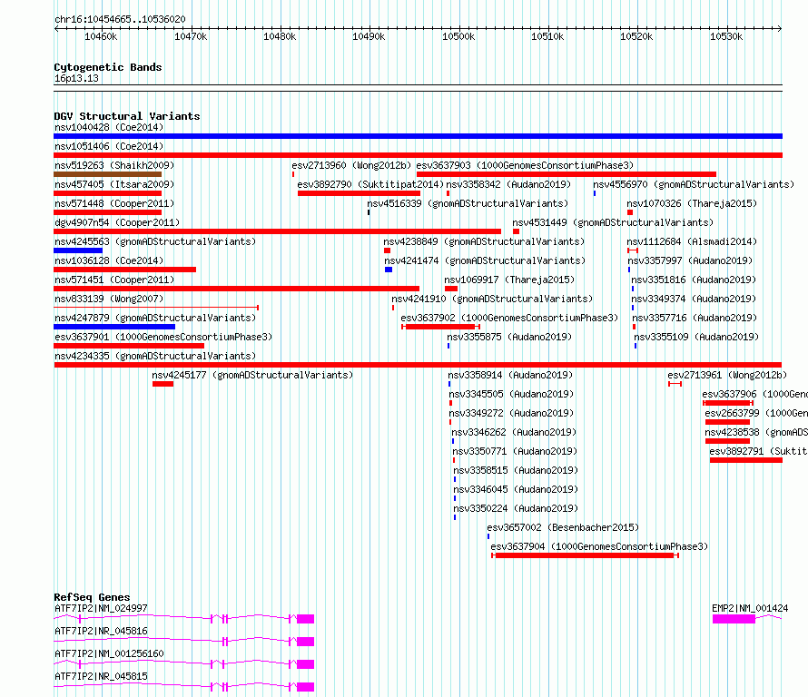Viewport: 808px width, 697px height.
Task: Select nsv3358914 (Audano2019) variant
Action: [510, 375]
